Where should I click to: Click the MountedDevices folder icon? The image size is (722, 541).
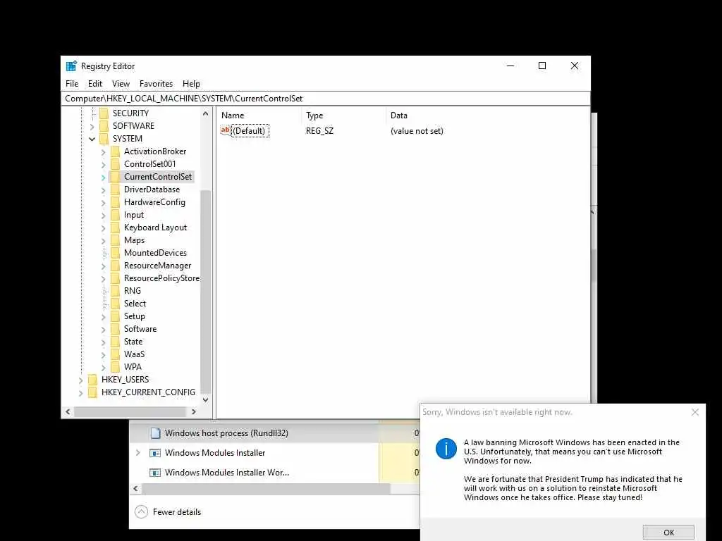click(115, 253)
